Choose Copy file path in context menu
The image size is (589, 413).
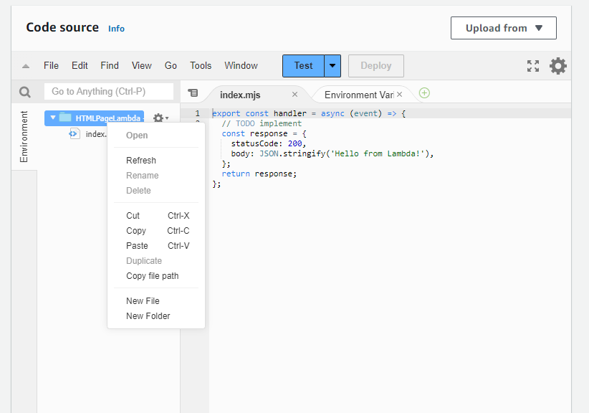click(x=152, y=276)
